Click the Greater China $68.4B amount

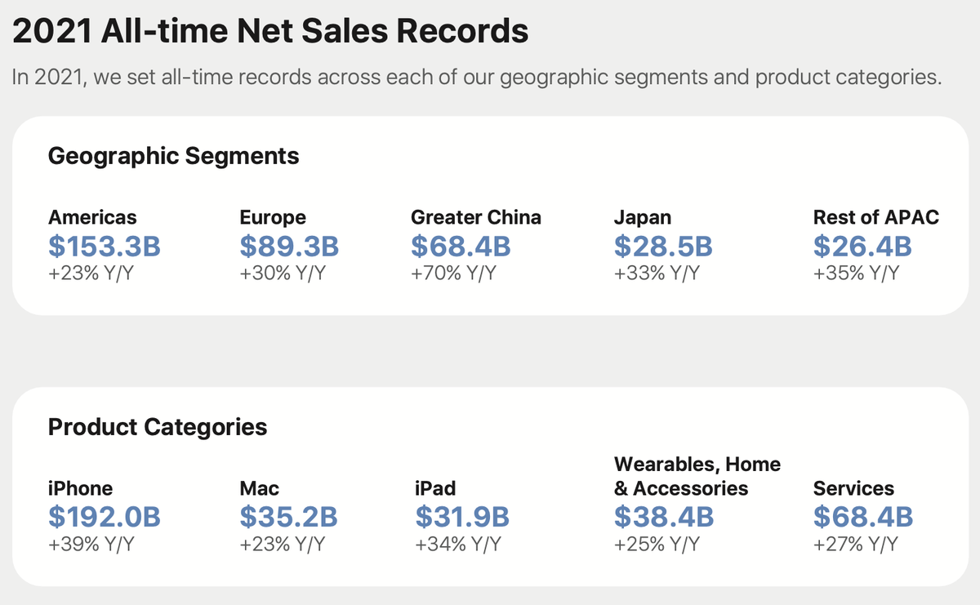pos(461,246)
